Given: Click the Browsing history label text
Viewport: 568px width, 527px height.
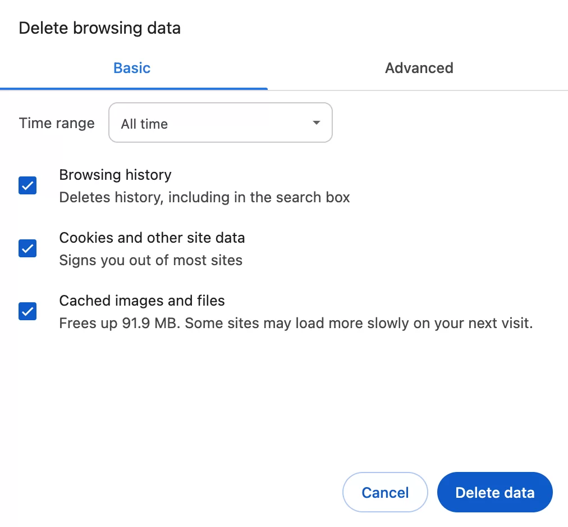Looking at the screenshot, I should click(x=115, y=175).
